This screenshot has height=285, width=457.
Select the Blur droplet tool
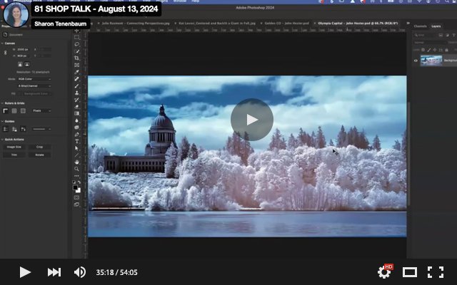tap(76, 120)
